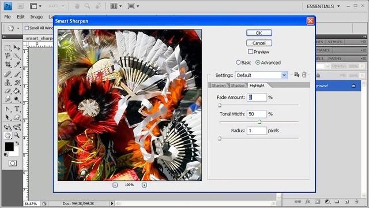The image size is (369, 208).
Task: Open the Image menu
Action: 36,17
